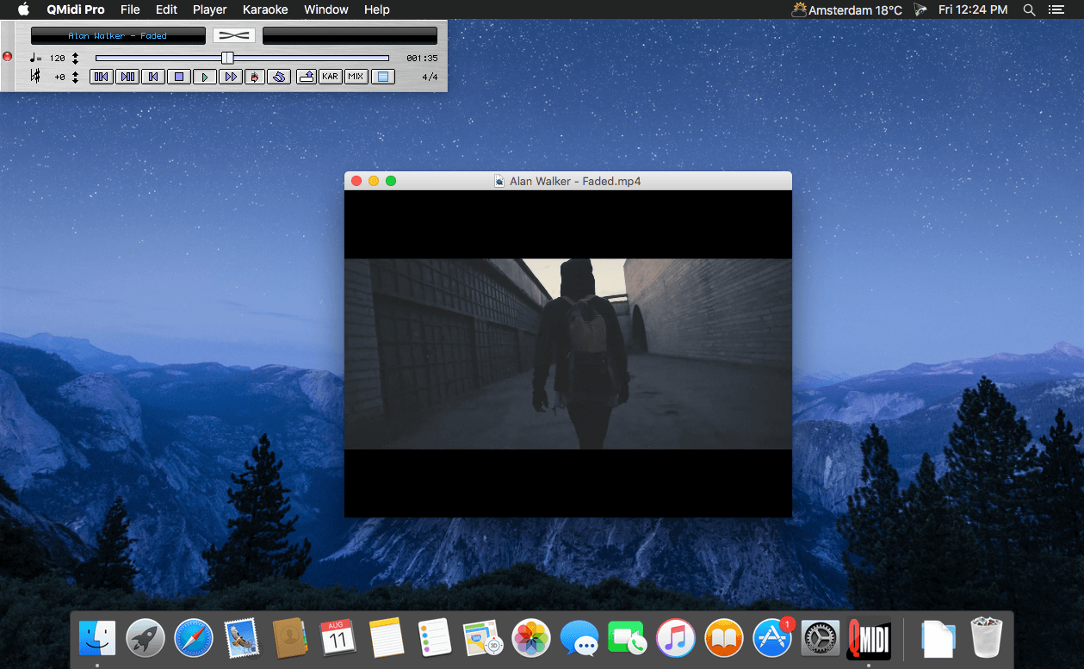Screen dimensions: 1084x669
Task: Open the QMidi Pro application menu
Action: click(x=76, y=9)
